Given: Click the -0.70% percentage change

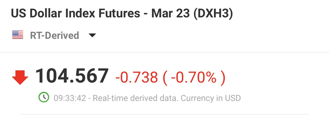Looking at the screenshot, I should (194, 77).
